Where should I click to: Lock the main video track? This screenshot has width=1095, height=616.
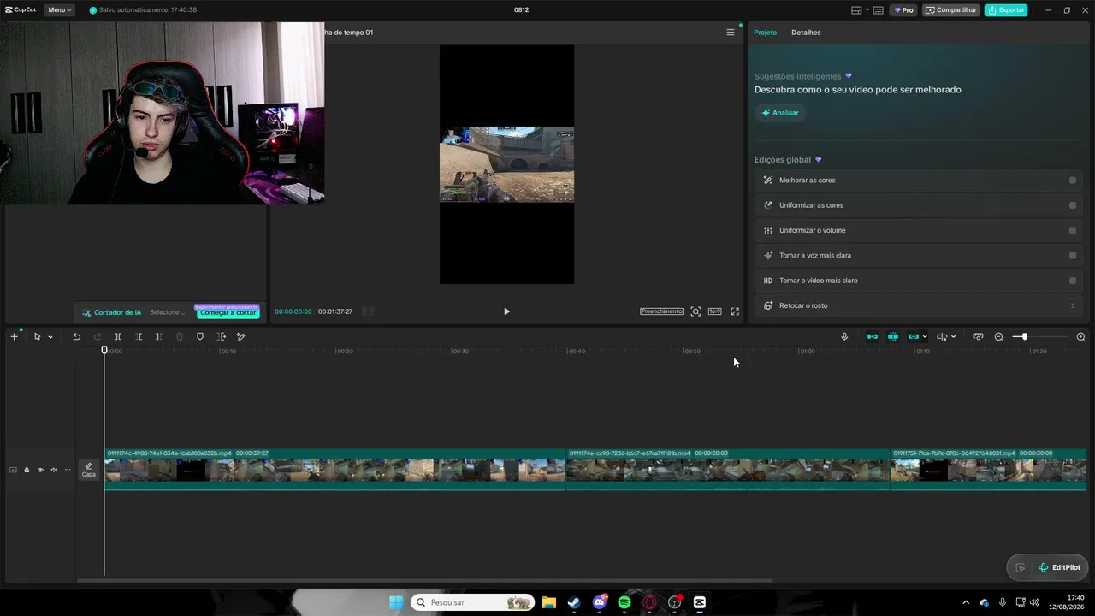[27, 470]
